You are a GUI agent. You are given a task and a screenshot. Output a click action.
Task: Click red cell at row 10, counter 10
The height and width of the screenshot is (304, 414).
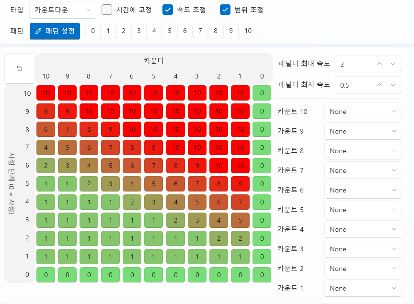[46, 93]
